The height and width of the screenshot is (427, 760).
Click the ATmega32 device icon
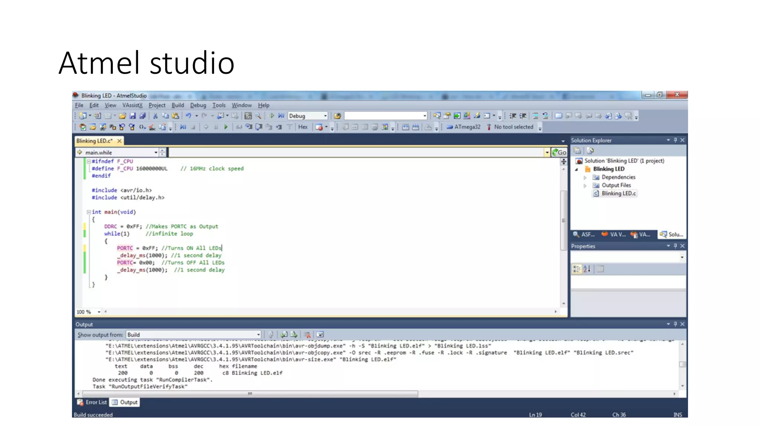pyautogui.click(x=463, y=127)
